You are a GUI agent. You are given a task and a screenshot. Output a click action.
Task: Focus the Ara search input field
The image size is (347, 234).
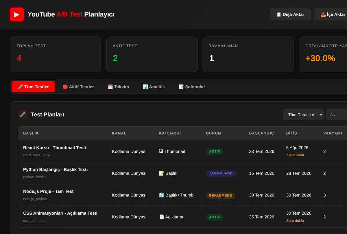(x=337, y=115)
